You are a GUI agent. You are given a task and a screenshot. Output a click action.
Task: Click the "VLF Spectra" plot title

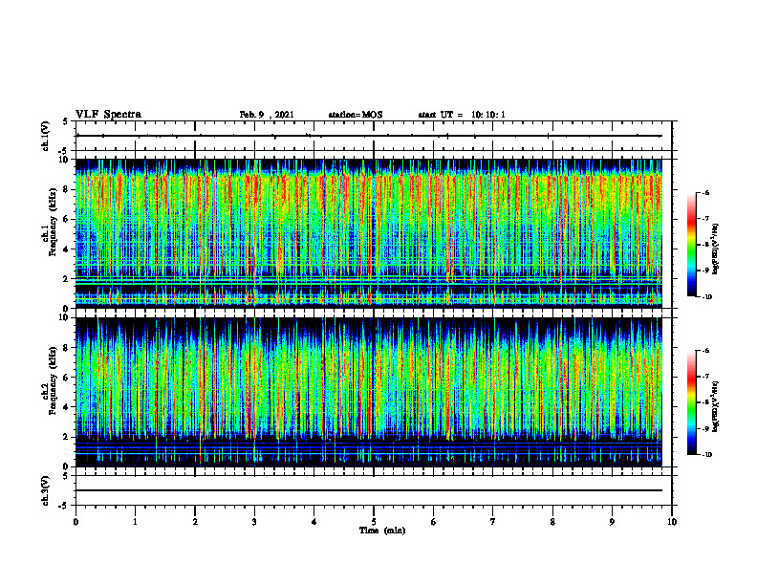108,115
